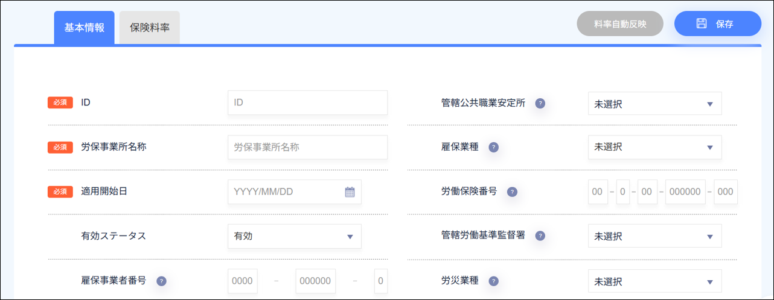Screen dimensions: 774x300
Task: Focus the ID input field
Action: pos(308,103)
